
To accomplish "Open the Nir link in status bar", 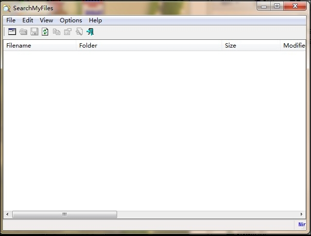I will point(302,224).
